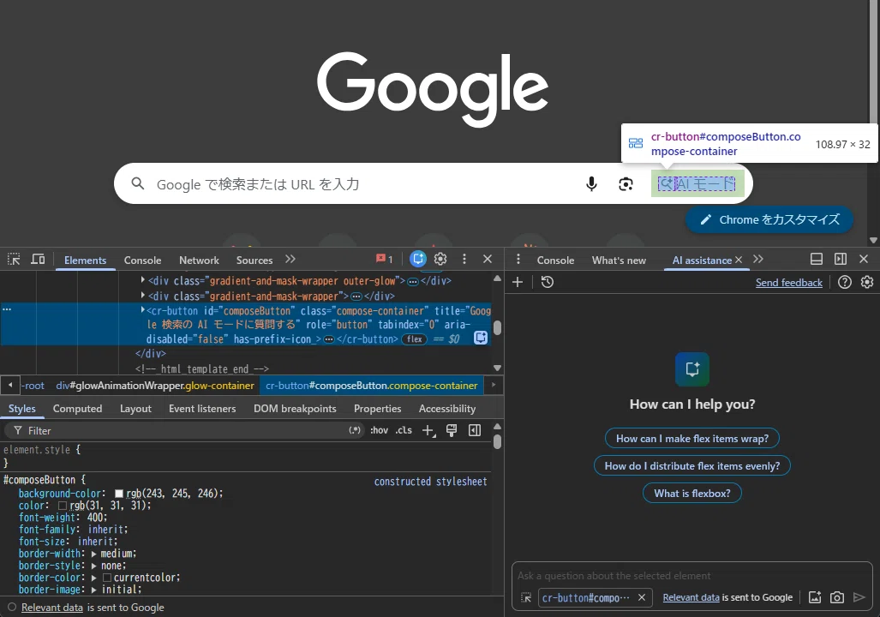Screen dimensions: 880x617
Task: Toggle the device toolbar icon
Action: [x=38, y=260]
